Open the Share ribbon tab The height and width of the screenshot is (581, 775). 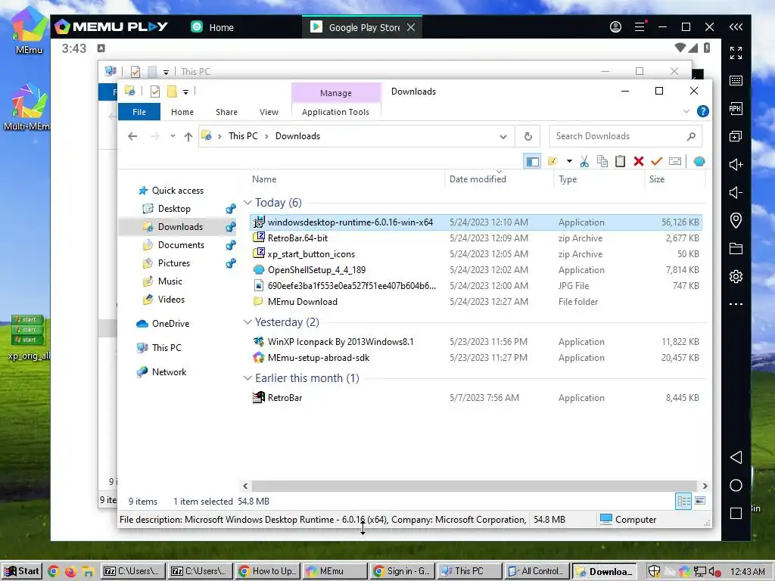226,112
